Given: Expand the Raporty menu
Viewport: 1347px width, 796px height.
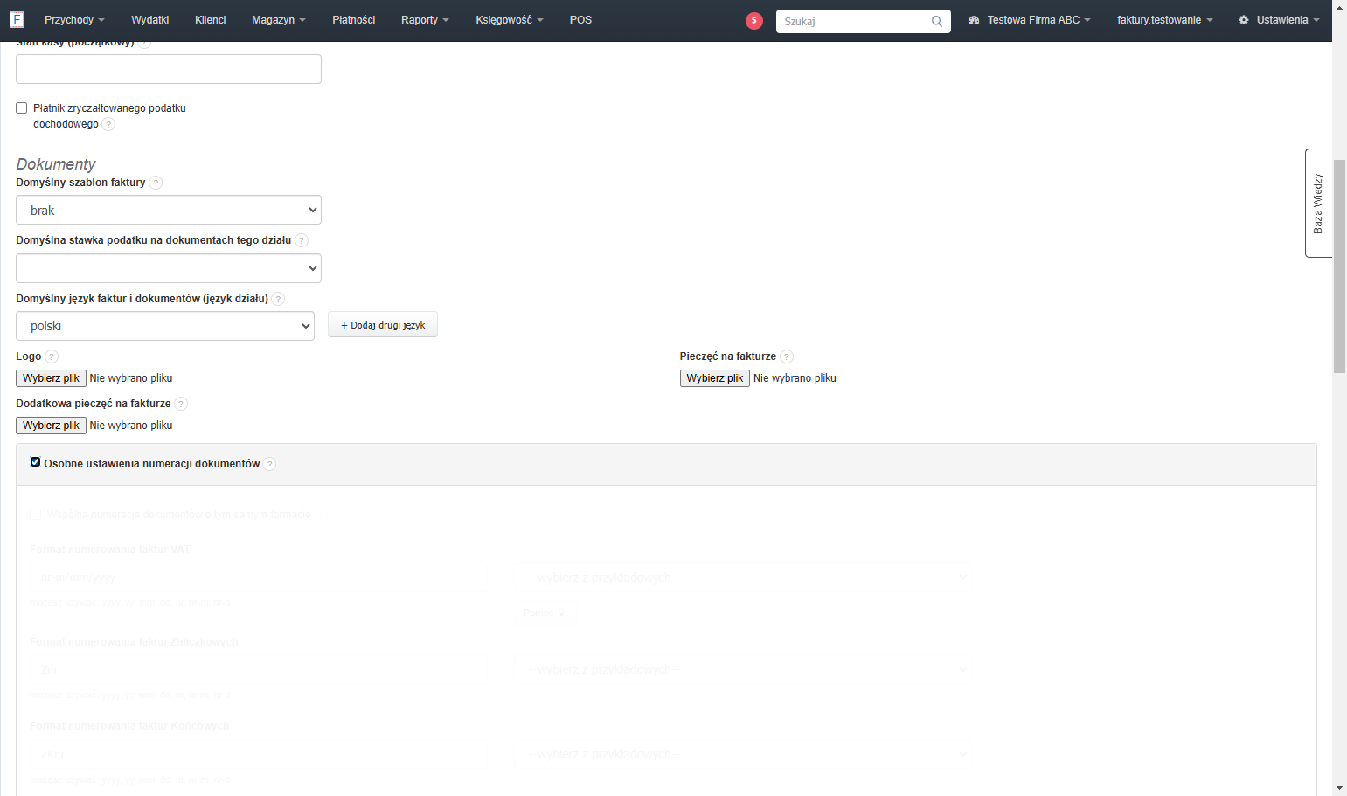Looking at the screenshot, I should [x=425, y=20].
